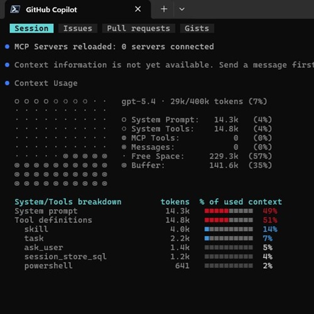Expand the new tab profile dropdown chevron
The width and height of the screenshot is (314, 314).
click(x=182, y=9)
